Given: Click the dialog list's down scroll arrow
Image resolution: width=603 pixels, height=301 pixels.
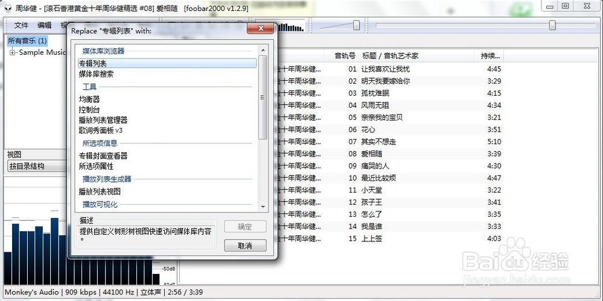Looking at the screenshot, I should [x=263, y=206].
